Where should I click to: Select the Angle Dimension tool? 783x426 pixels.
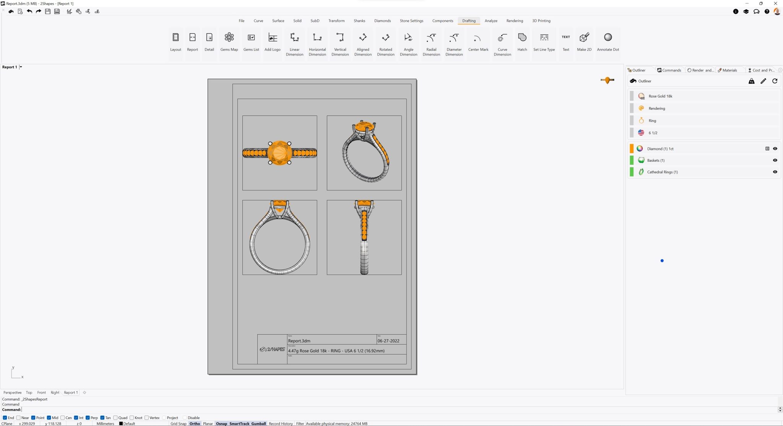(x=408, y=44)
